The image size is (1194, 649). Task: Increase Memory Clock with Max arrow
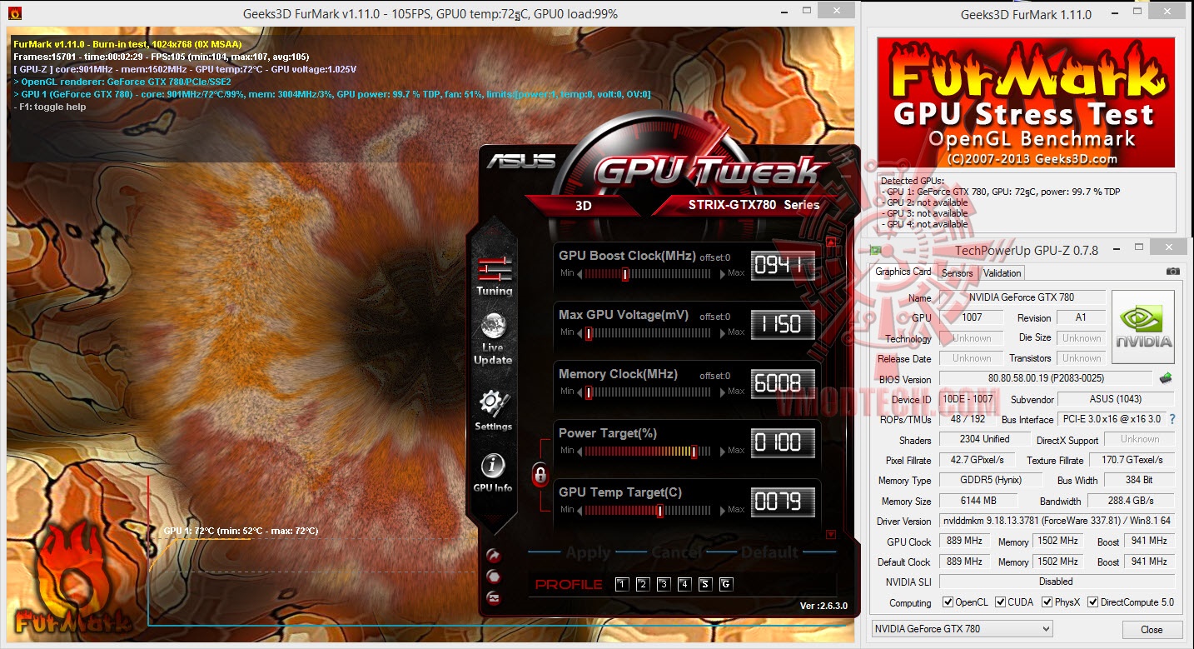pos(721,392)
